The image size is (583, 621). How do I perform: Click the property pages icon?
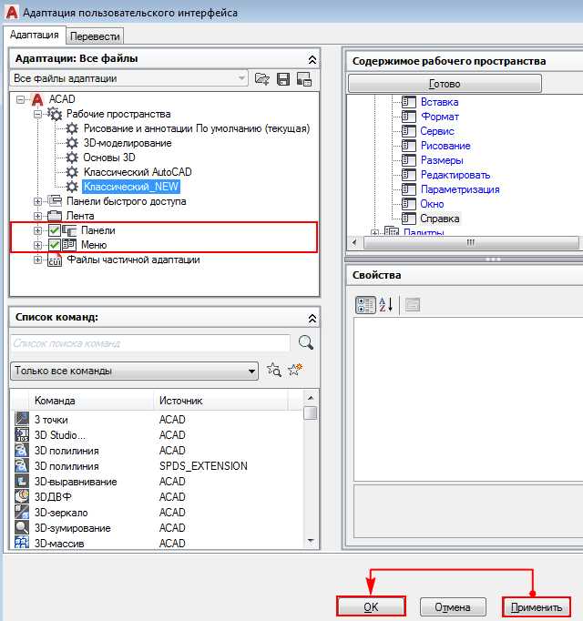click(x=412, y=304)
